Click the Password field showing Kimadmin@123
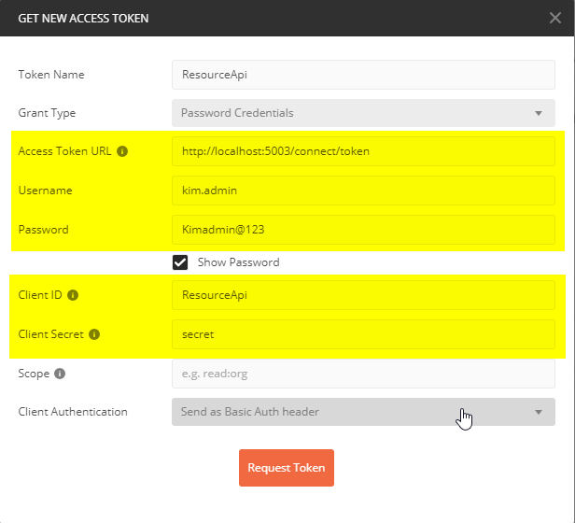Screen dimensions: 575x523 tap(363, 230)
